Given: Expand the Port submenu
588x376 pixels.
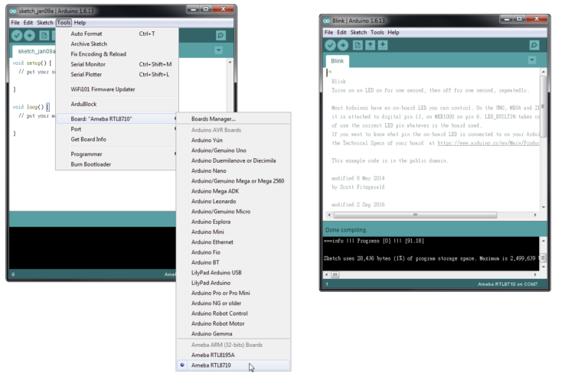Looking at the screenshot, I should (117, 129).
